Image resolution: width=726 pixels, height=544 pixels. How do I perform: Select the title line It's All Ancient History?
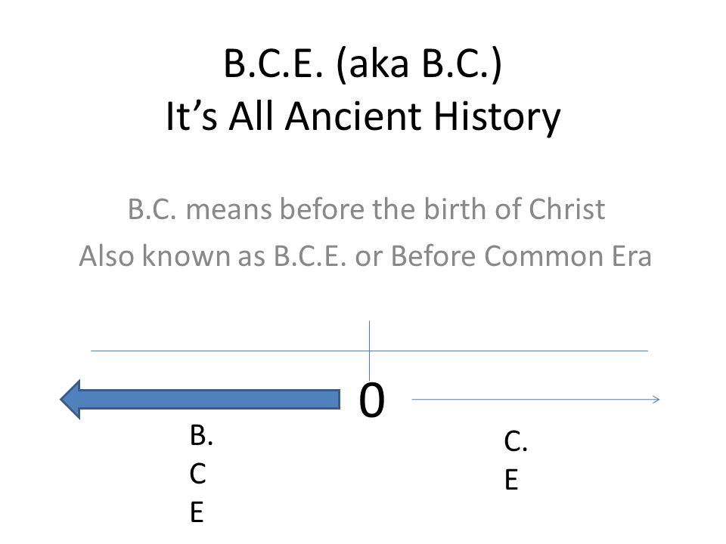[363, 116]
